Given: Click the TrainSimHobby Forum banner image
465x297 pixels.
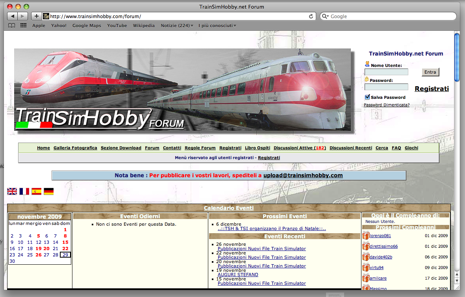Looking at the screenshot, I should coord(182,89).
